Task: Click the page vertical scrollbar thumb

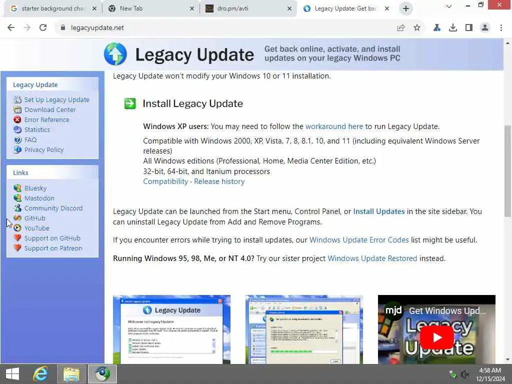Action: coord(507,171)
